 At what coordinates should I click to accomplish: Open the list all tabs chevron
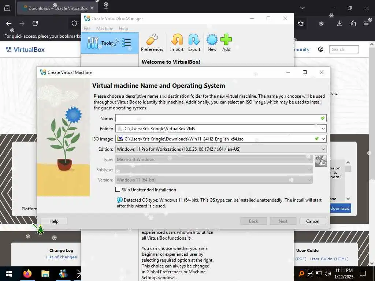tap(302, 8)
